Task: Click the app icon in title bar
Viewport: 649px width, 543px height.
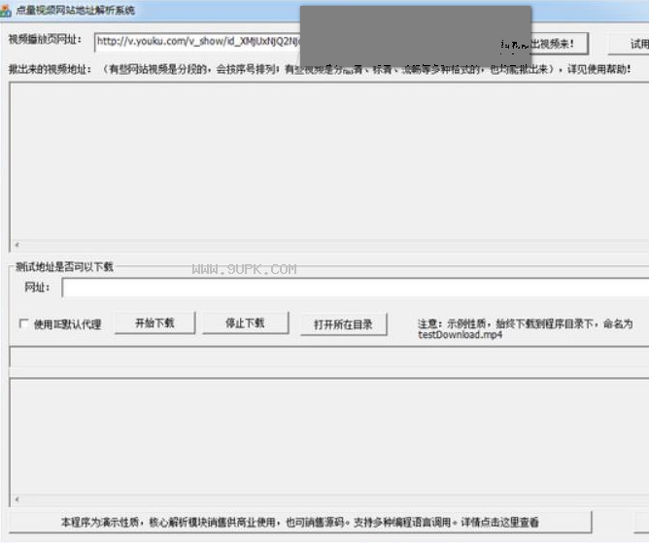Action: click(x=6, y=11)
